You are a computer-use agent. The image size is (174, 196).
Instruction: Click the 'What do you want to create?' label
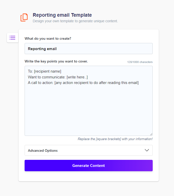(x=48, y=38)
